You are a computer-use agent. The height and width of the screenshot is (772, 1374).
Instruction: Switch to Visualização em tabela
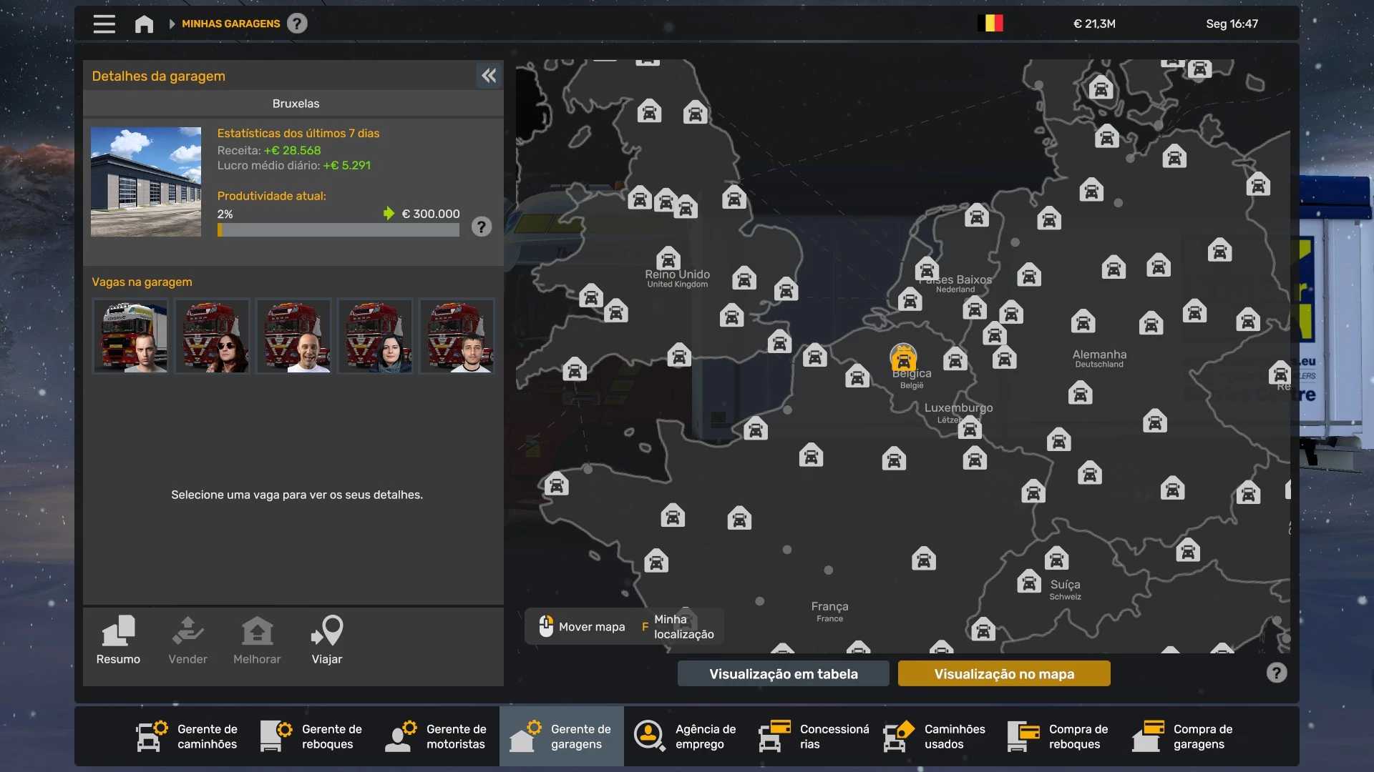coord(783,673)
